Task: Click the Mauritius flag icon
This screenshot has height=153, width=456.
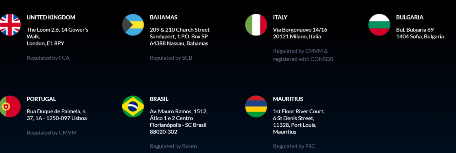Action: 256,106
